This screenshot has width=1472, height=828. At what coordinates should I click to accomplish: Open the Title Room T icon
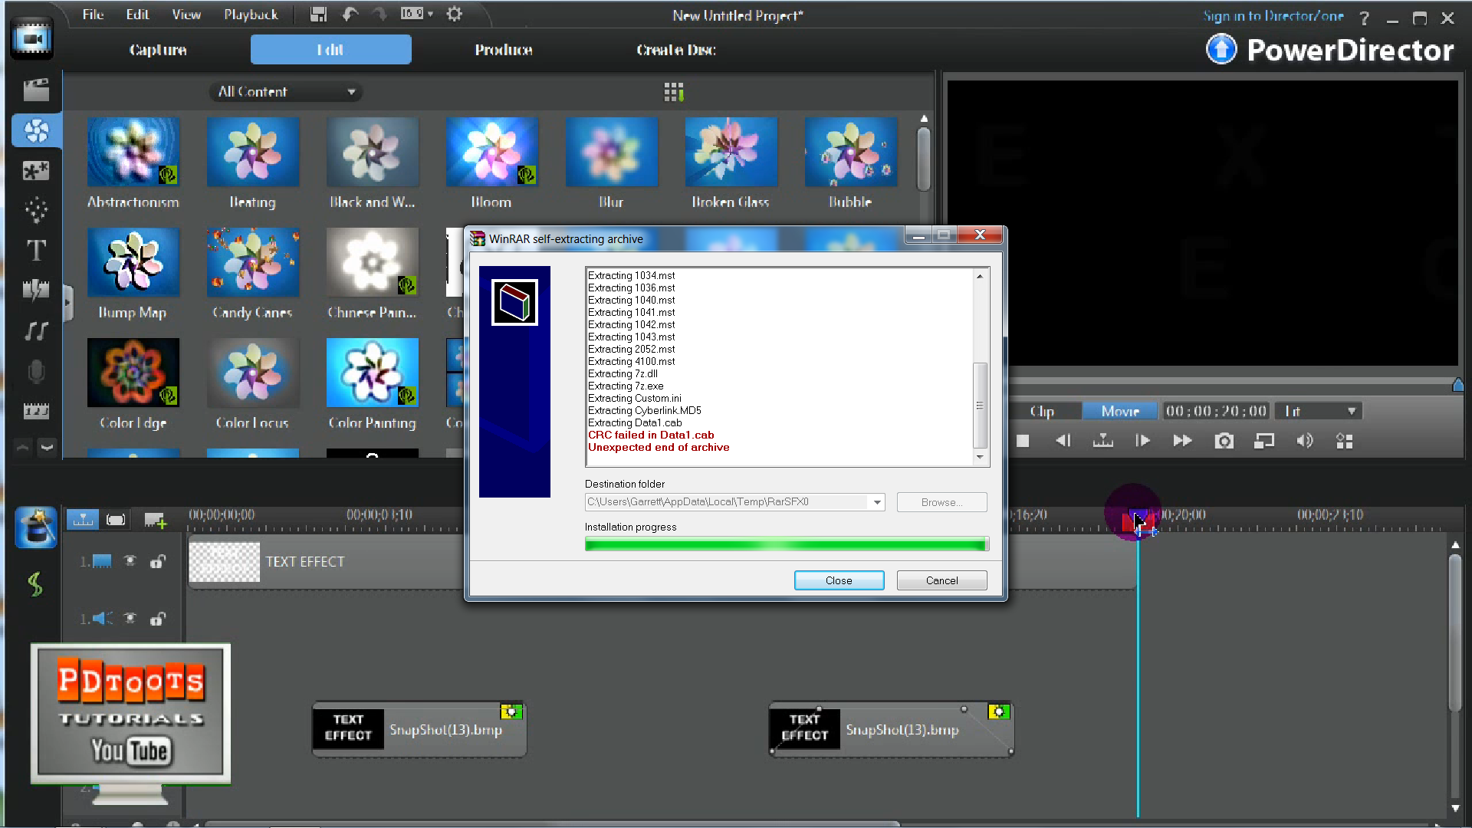pos(36,250)
